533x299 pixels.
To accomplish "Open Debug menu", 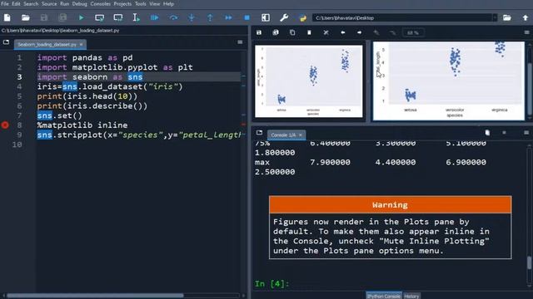I will (80, 3).
